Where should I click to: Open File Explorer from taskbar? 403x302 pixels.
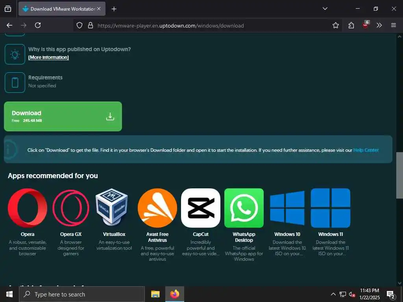(155, 294)
